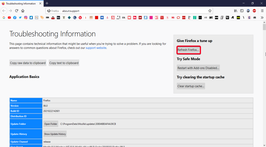
Task: Open the lowercase 'm' bookmark icon
Action: pyautogui.click(x=255, y=18)
